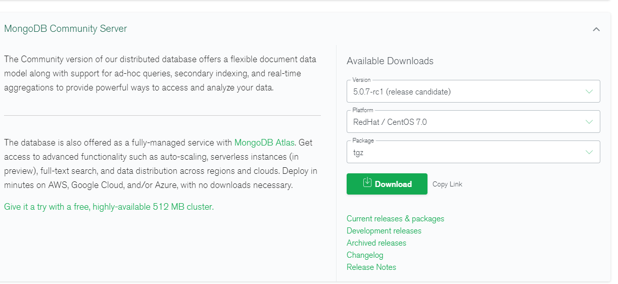The image size is (618, 284).
Task: Click the Package dropdown's chevron arrow
Action: [x=589, y=152]
